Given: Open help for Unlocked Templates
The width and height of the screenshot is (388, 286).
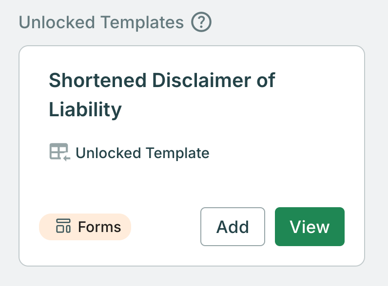Looking at the screenshot, I should (x=201, y=22).
